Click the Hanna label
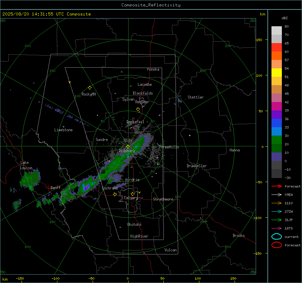The height and width of the screenshot is (283, 302). click(x=235, y=150)
